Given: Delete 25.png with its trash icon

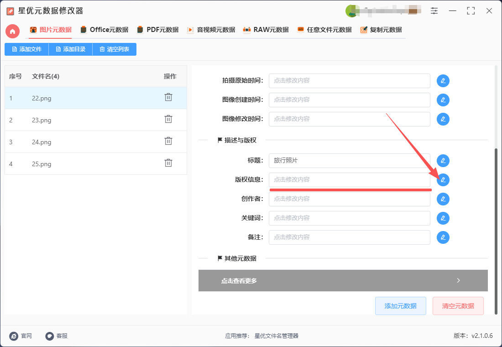Looking at the screenshot, I should tap(168, 163).
